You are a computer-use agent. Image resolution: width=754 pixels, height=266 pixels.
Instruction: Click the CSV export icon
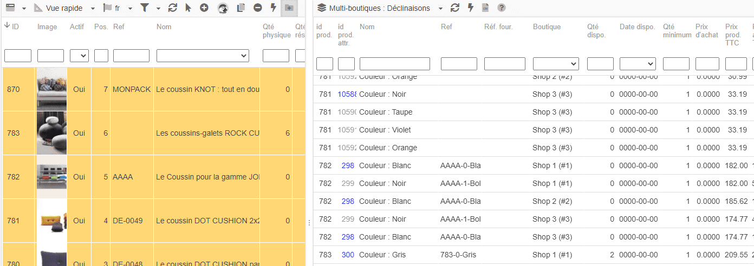tap(485, 8)
